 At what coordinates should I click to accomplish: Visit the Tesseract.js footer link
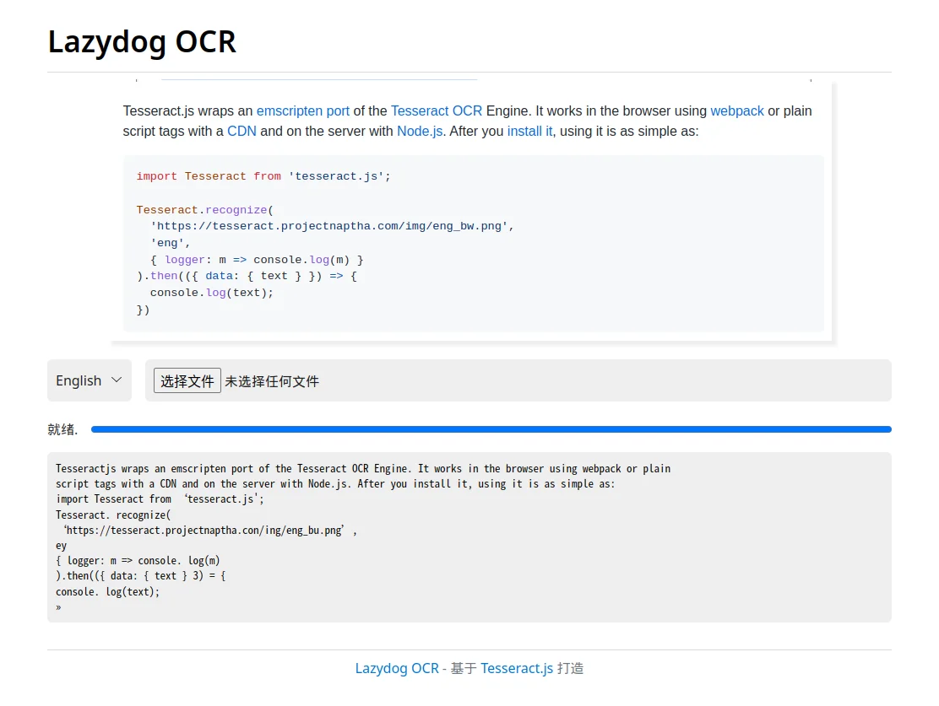coord(516,668)
